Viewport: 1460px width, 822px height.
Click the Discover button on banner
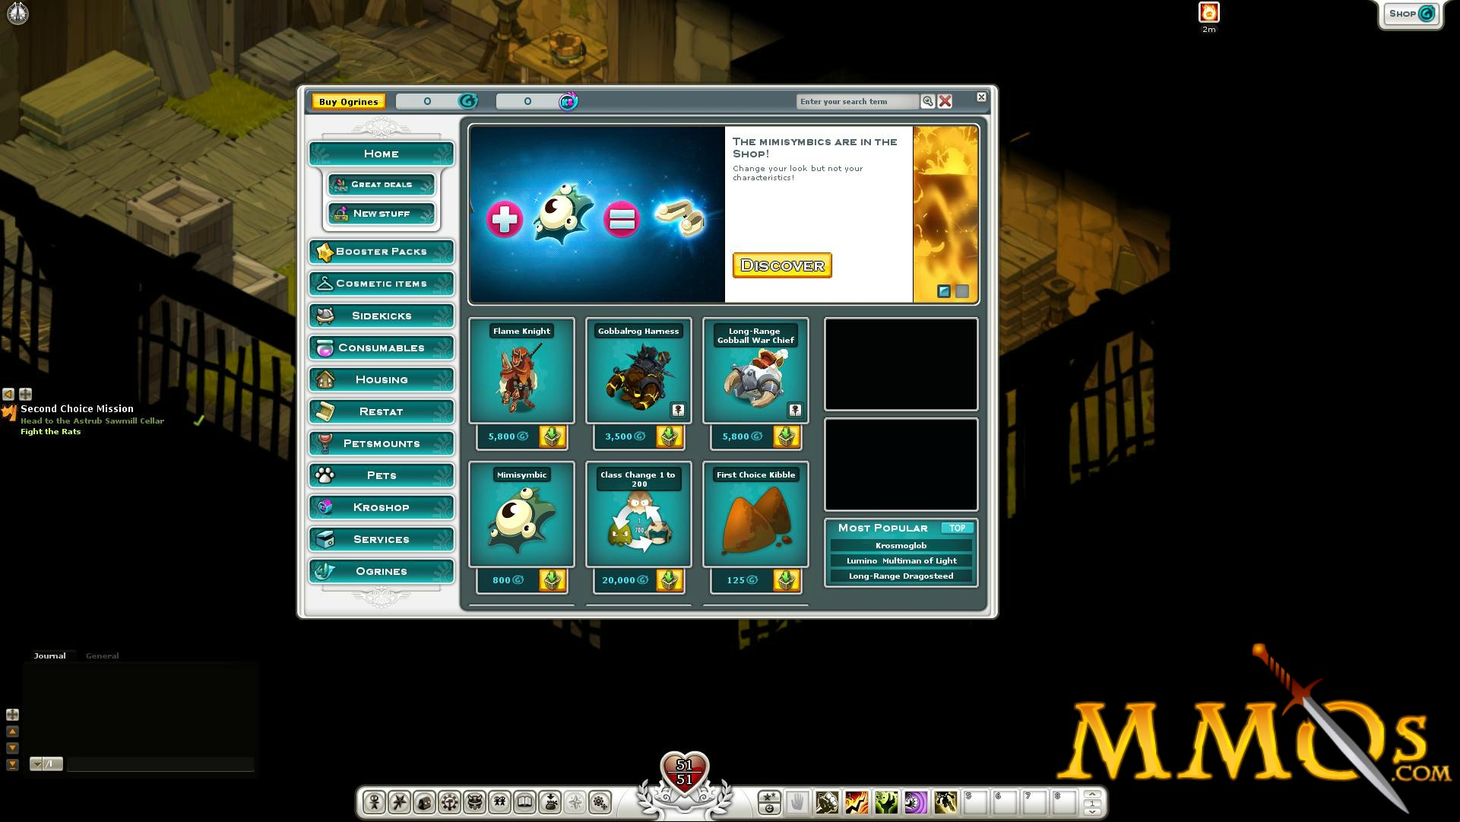click(782, 265)
